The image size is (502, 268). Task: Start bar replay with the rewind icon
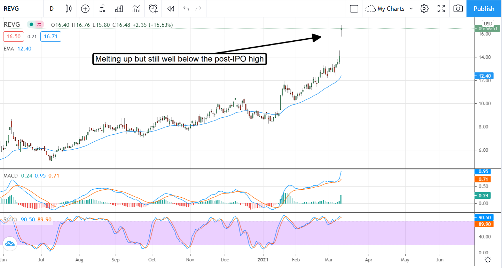pos(171,9)
